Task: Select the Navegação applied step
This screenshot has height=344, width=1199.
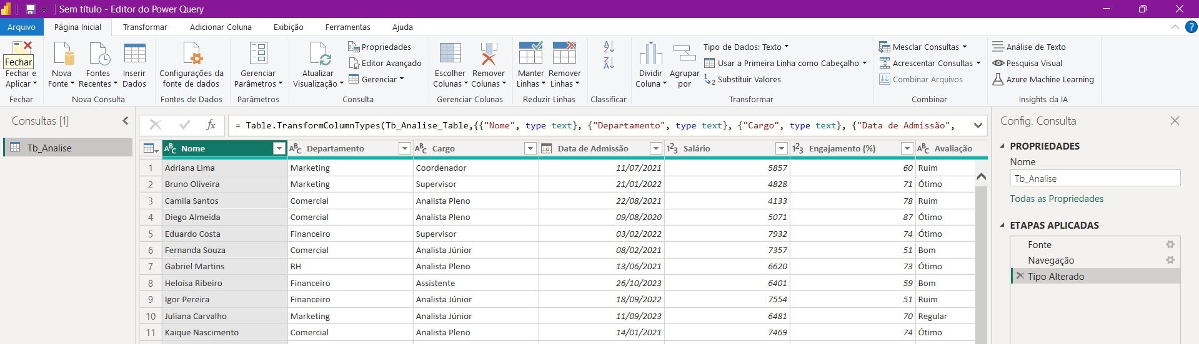Action: click(1095, 260)
